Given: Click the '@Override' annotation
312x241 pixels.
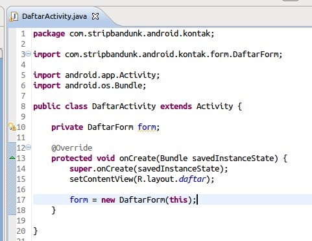Looking at the screenshot, I should 72,148.
